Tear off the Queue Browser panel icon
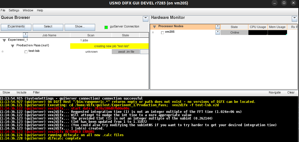Image resolution: width=299 pixels, height=142 pixels. (146, 19)
